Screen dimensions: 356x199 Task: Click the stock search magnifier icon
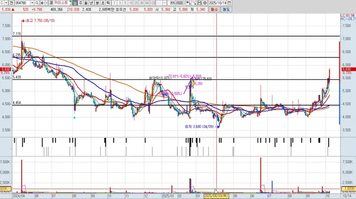37,3
